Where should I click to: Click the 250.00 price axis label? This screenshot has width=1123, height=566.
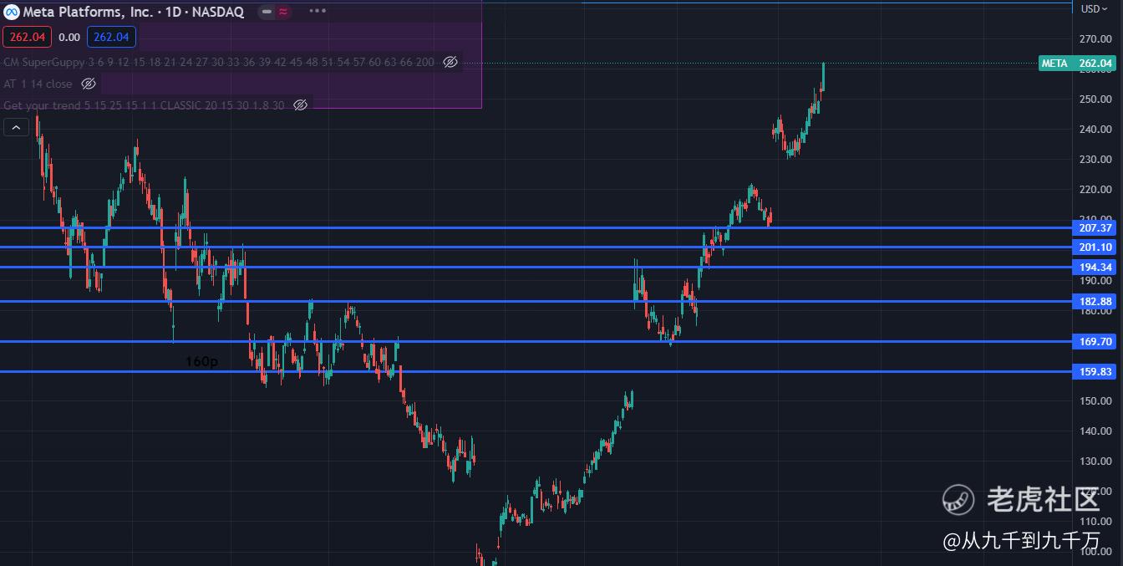pyautogui.click(x=1095, y=99)
